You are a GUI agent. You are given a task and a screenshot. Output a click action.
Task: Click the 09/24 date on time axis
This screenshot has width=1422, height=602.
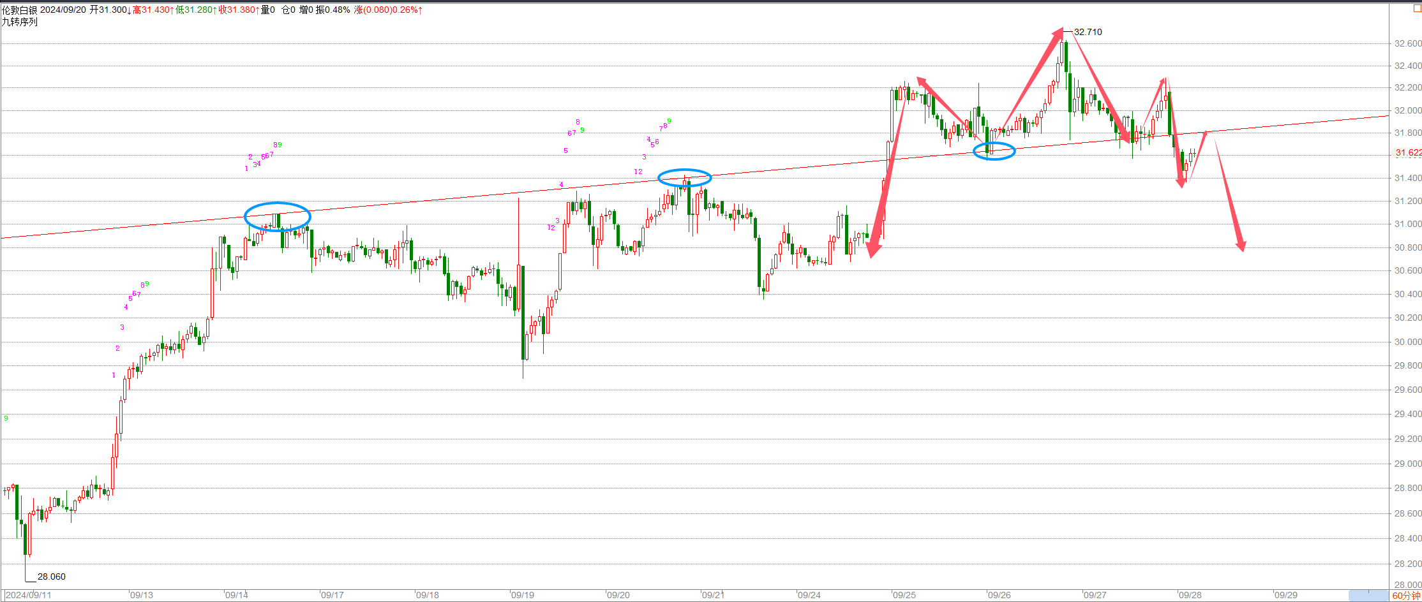pyautogui.click(x=809, y=595)
